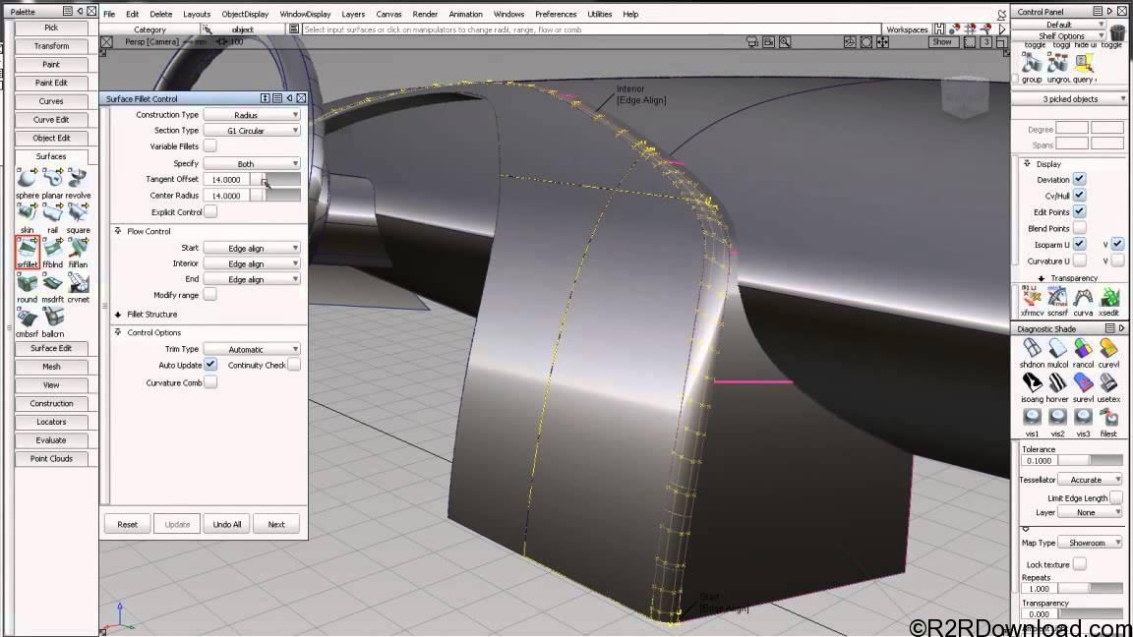
Task: Select the round tool from the Surfaces palette
Action: pos(27,285)
